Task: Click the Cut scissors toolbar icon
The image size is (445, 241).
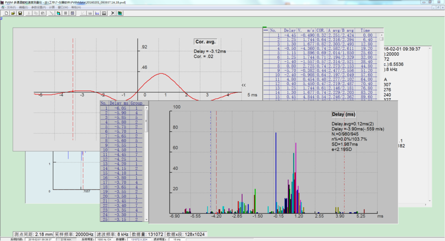Action: click(29, 13)
